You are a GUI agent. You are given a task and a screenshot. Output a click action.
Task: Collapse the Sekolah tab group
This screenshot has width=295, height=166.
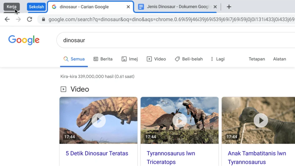pos(36,7)
